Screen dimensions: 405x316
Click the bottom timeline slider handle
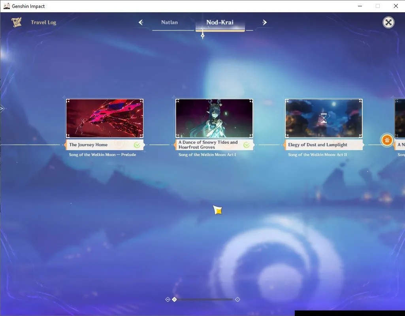(174, 299)
